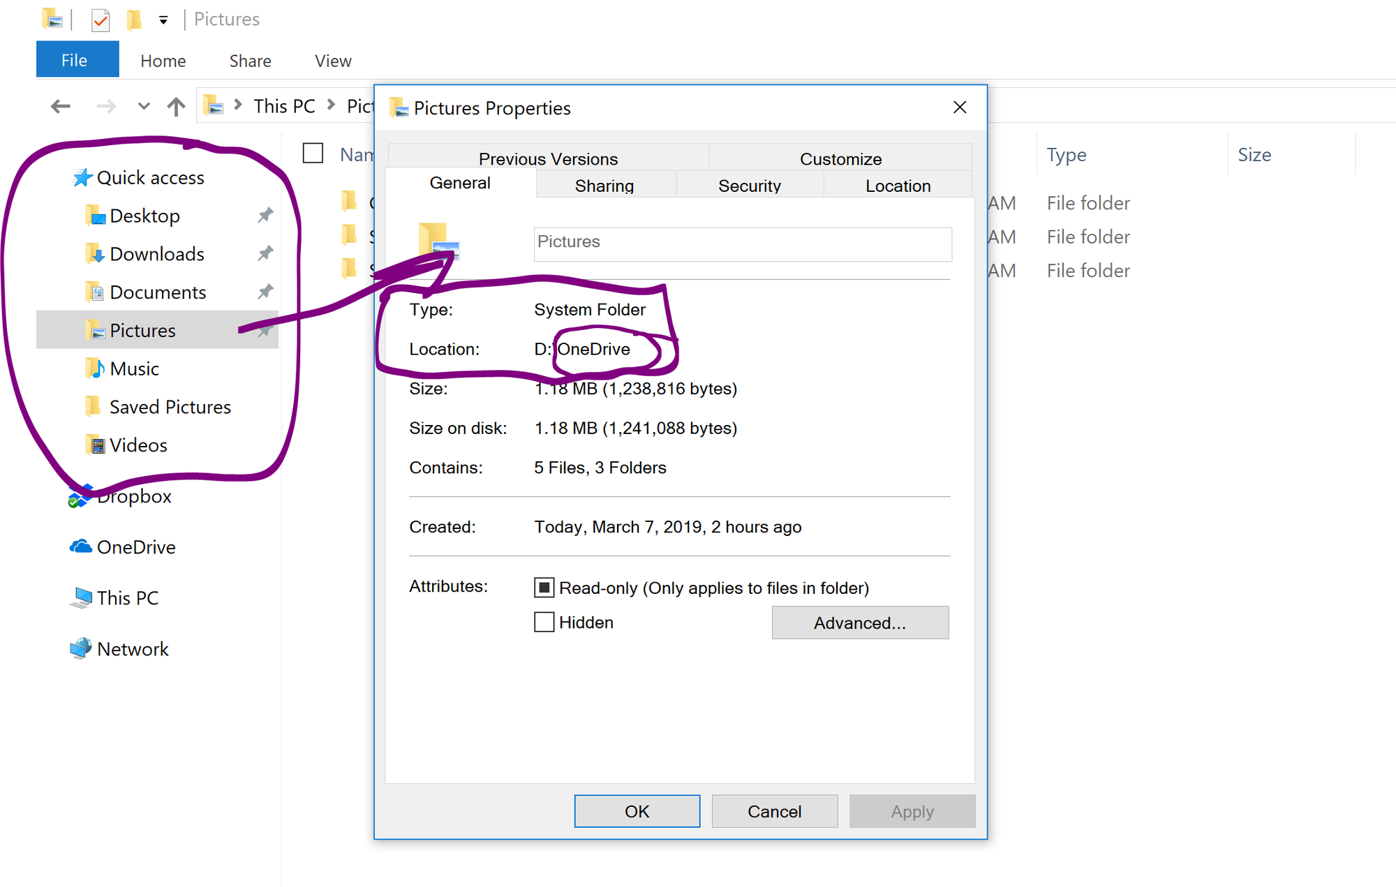This screenshot has width=1396, height=887.
Task: Click the Explorer window icon in title bar
Action: pos(52,19)
